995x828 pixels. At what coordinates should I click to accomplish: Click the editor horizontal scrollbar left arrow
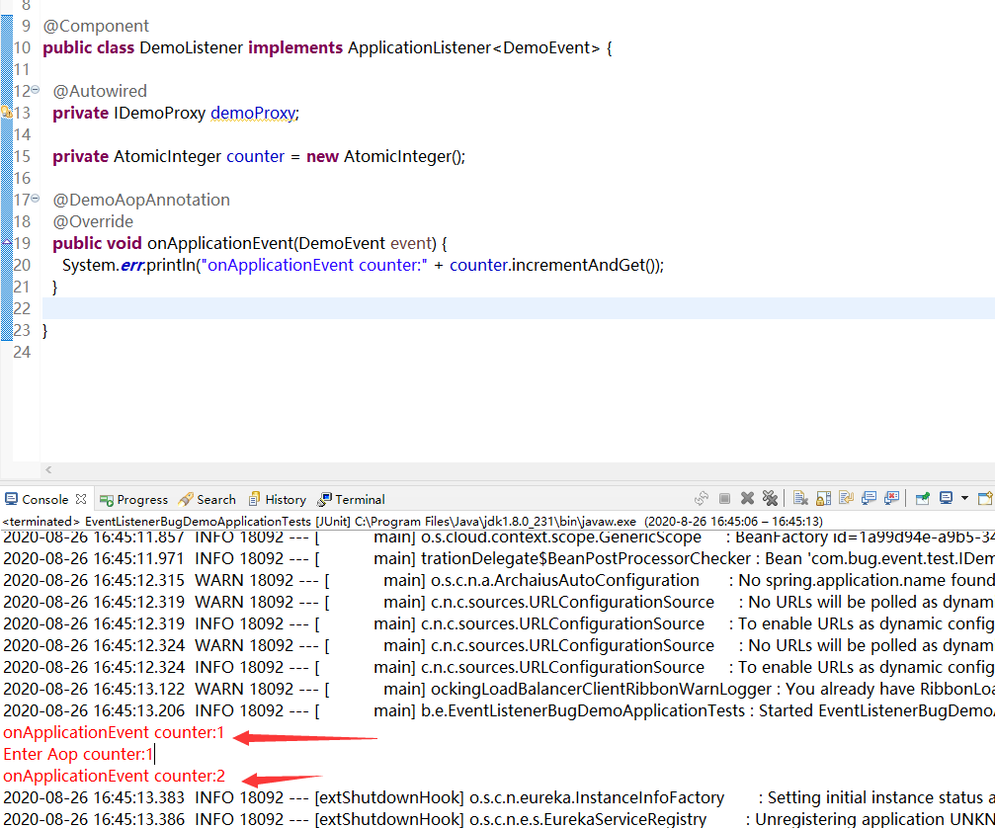pos(48,470)
